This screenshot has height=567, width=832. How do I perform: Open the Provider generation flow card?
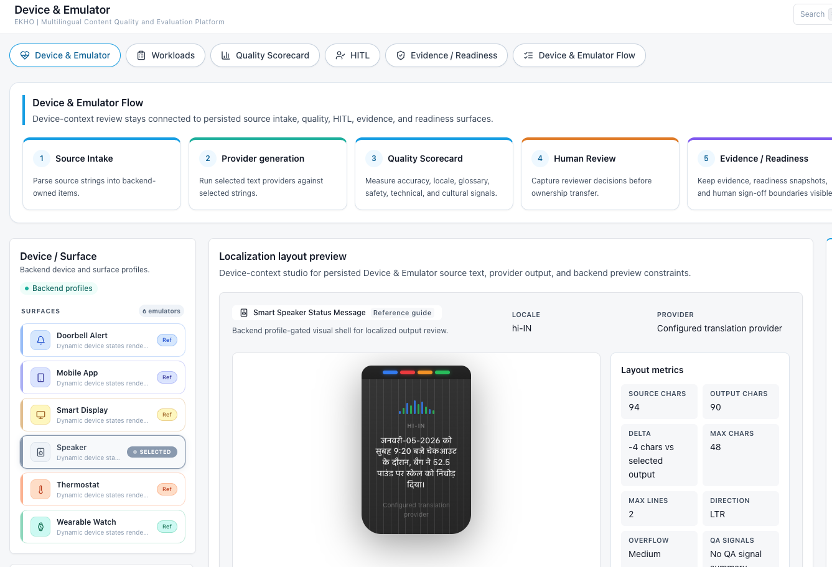[x=268, y=174]
